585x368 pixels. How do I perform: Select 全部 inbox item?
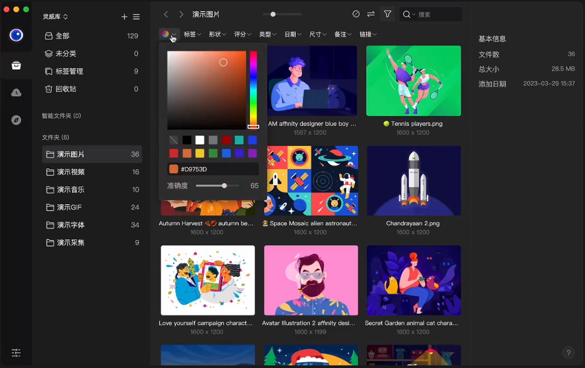(x=92, y=36)
